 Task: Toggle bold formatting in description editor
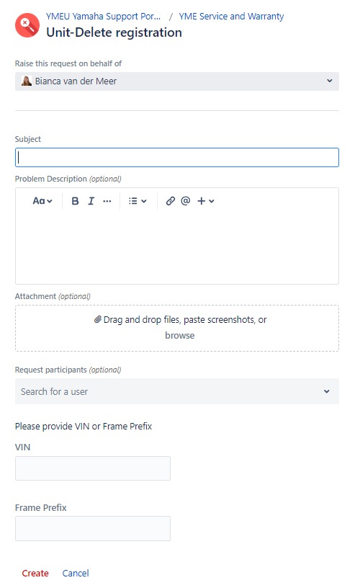pyautogui.click(x=75, y=201)
